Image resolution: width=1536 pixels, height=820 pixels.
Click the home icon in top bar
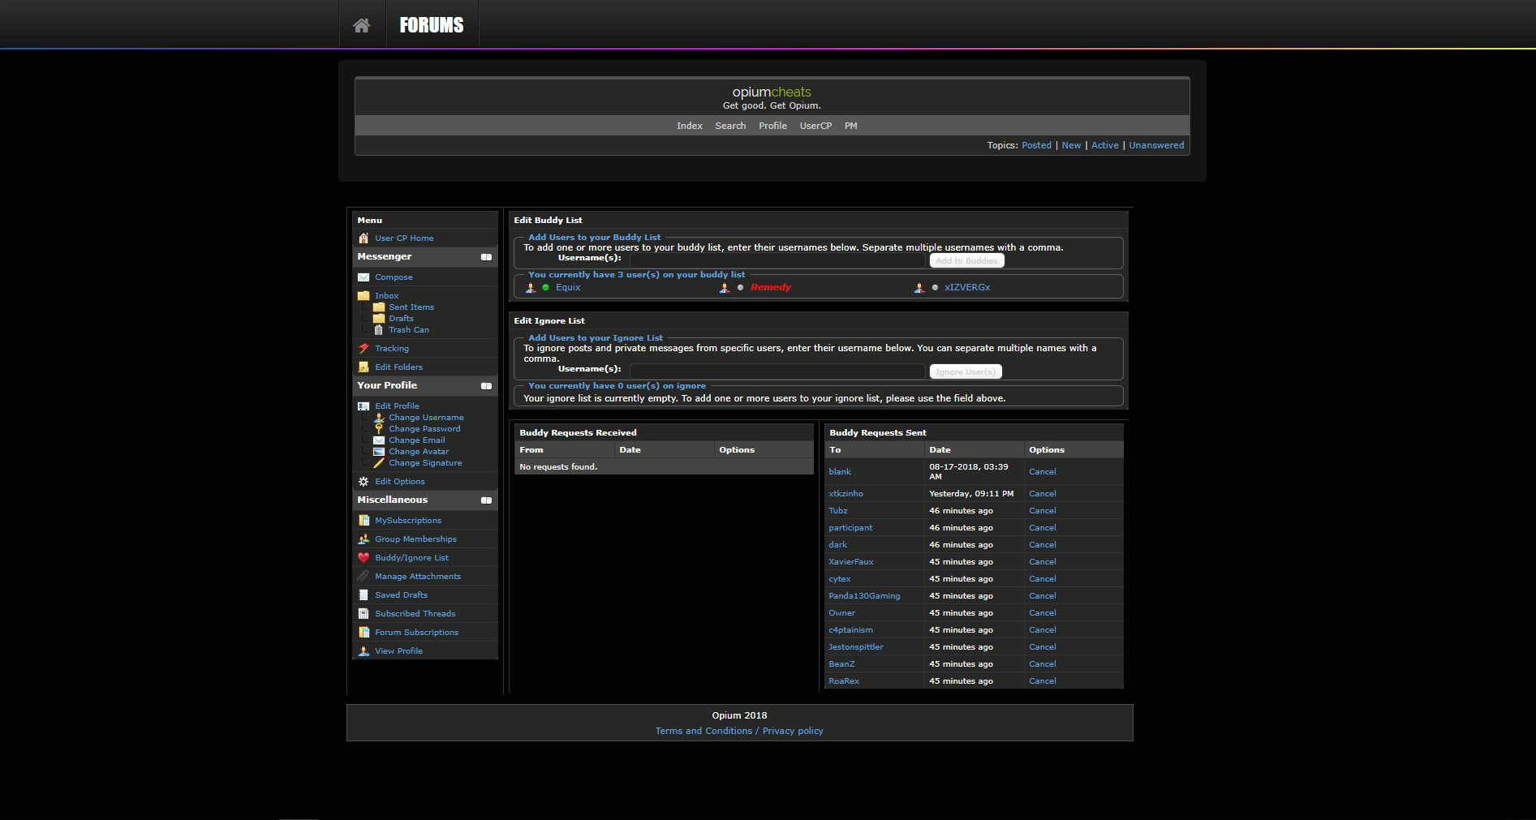(x=362, y=25)
